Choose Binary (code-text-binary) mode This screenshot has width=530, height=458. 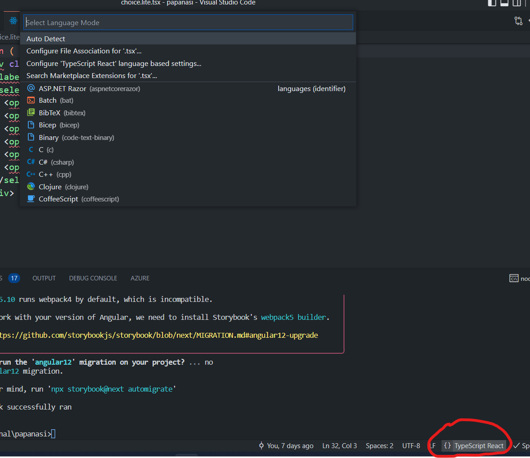[188, 137]
